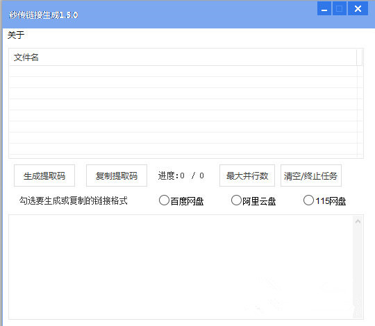Open the 最大并行数 setting button
Screen dimensions: 375x326
247,175
